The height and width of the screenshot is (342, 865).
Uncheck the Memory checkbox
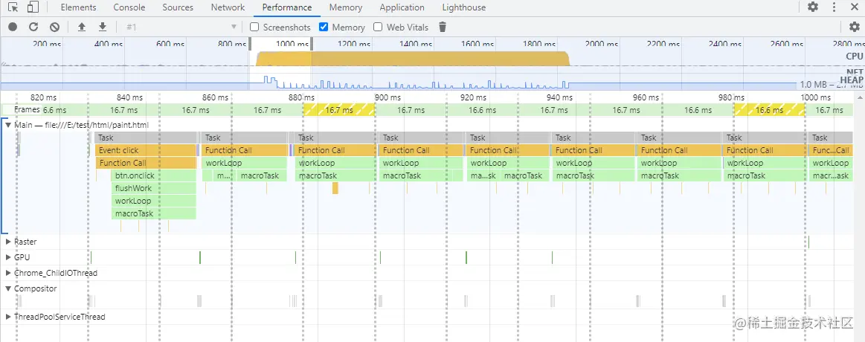[324, 27]
